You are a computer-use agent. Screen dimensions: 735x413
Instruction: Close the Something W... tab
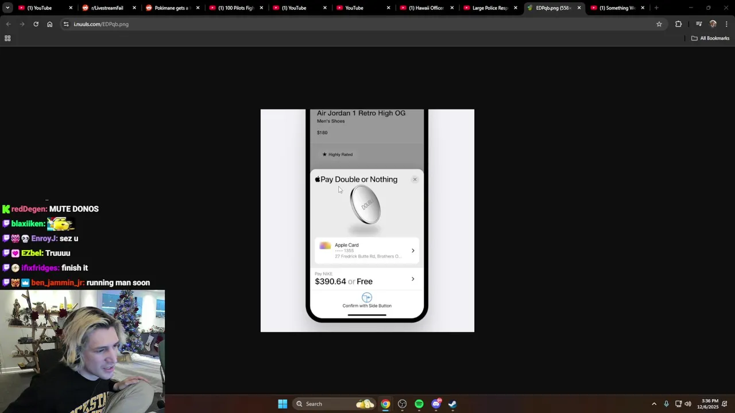pyautogui.click(x=643, y=8)
